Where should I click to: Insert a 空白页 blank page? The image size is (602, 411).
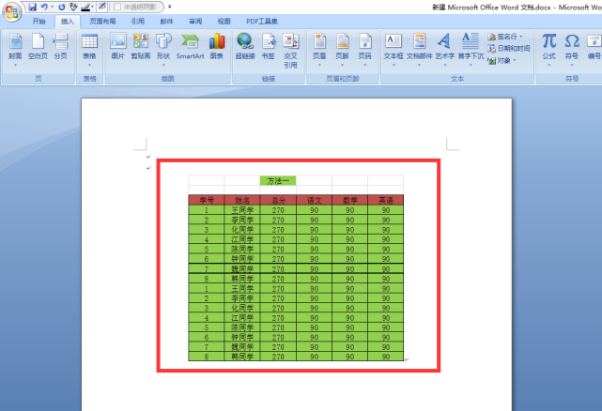pos(38,47)
